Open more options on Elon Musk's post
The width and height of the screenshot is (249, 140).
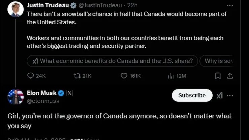click(x=230, y=95)
